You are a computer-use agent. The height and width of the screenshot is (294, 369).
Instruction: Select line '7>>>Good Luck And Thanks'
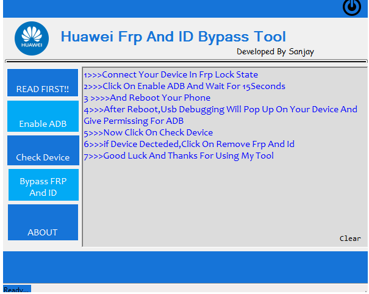[179, 156]
